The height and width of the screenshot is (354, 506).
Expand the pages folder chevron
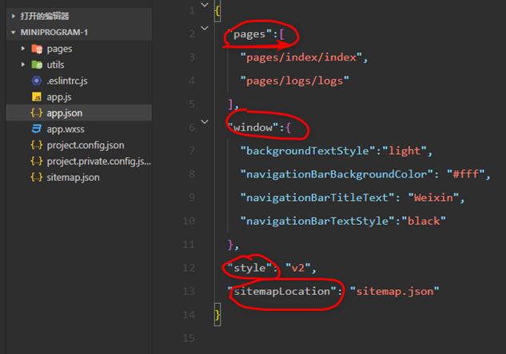[23, 49]
